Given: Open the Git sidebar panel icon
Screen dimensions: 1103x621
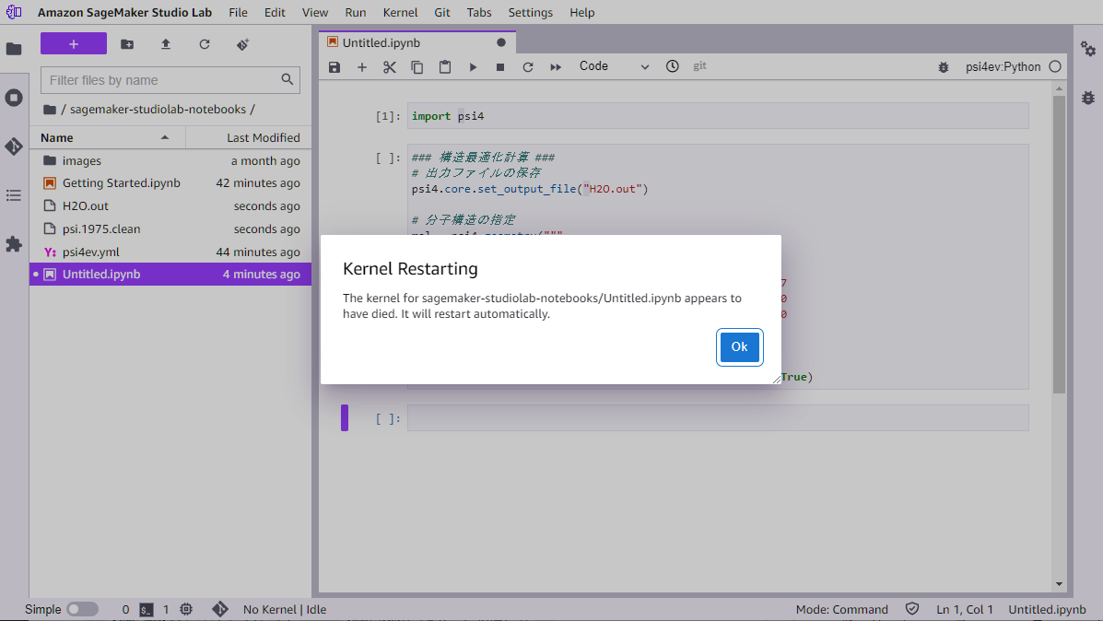Looking at the screenshot, I should 14,146.
